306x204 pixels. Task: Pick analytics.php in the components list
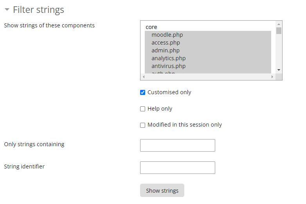pos(168,58)
